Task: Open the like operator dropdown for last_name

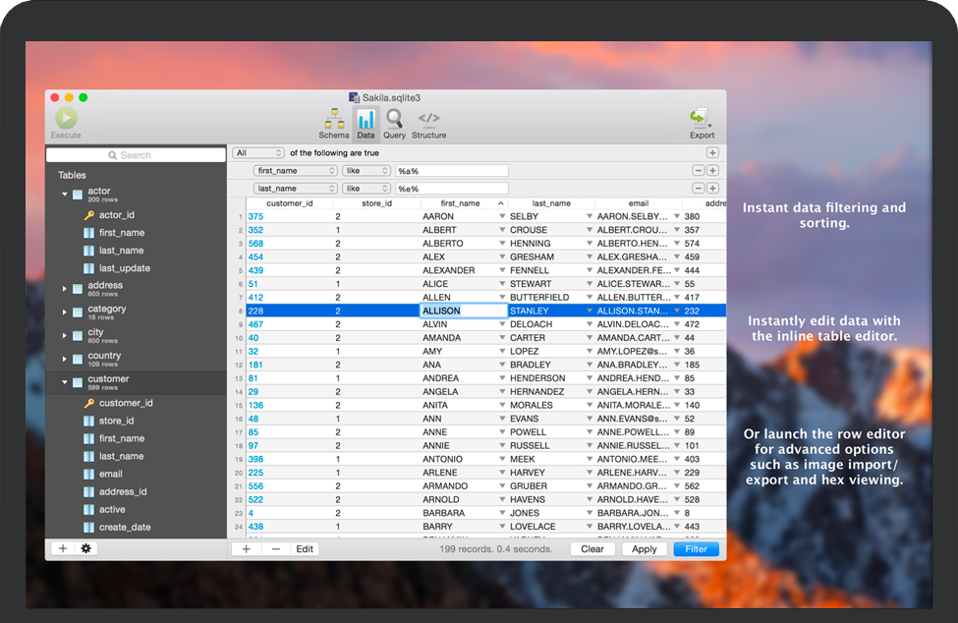Action: 366,189
